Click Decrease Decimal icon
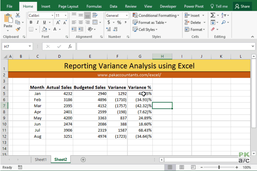Screen dimensions: 257x171 point(115,29)
